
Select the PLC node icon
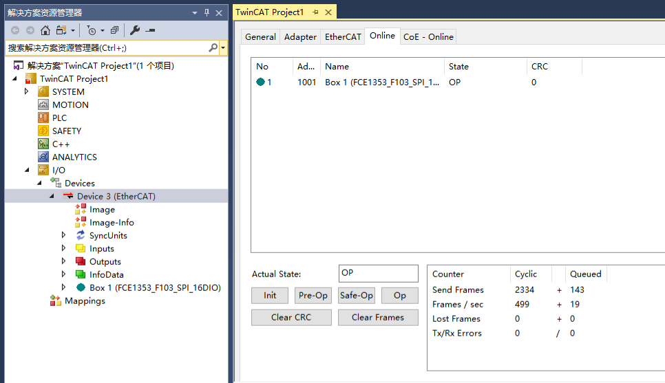coord(43,118)
